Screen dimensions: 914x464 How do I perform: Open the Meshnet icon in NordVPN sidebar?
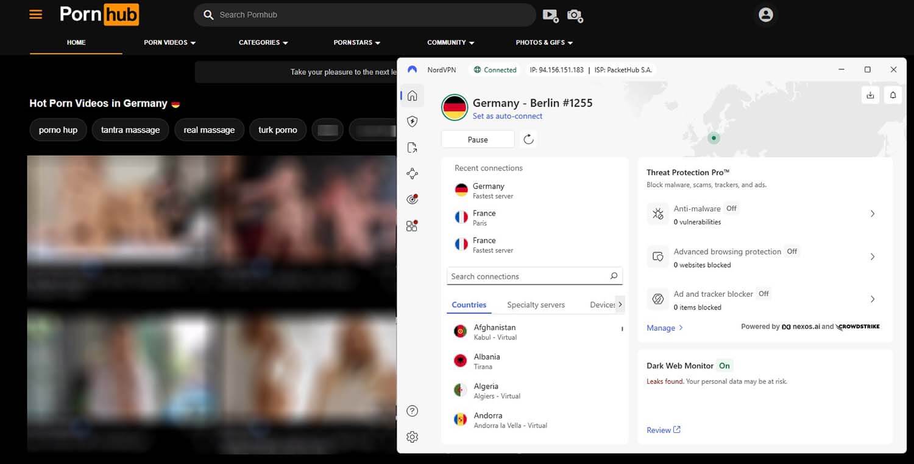point(413,173)
